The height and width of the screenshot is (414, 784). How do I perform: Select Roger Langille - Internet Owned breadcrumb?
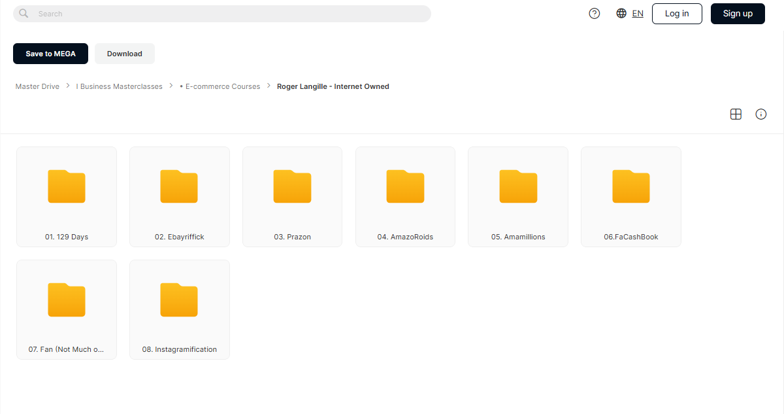click(x=333, y=86)
